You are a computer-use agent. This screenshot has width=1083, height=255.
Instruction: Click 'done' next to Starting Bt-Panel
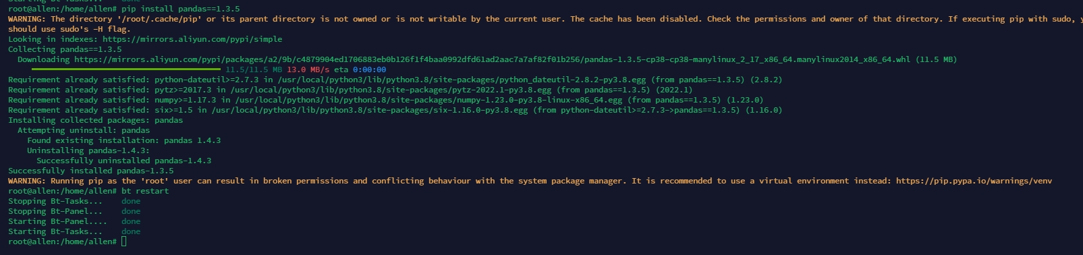coord(131,221)
